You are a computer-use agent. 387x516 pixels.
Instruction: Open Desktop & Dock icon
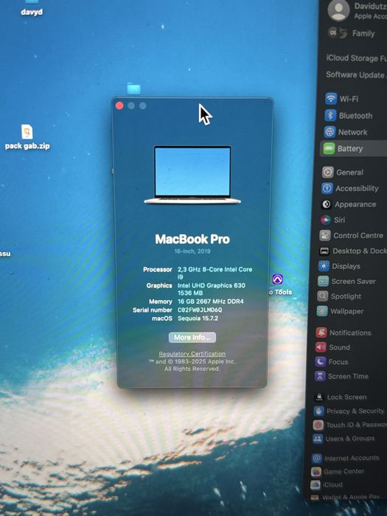click(x=324, y=251)
